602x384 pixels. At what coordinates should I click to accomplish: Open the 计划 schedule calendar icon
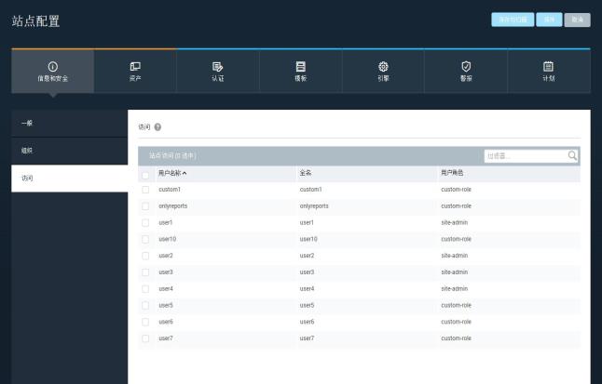click(548, 66)
